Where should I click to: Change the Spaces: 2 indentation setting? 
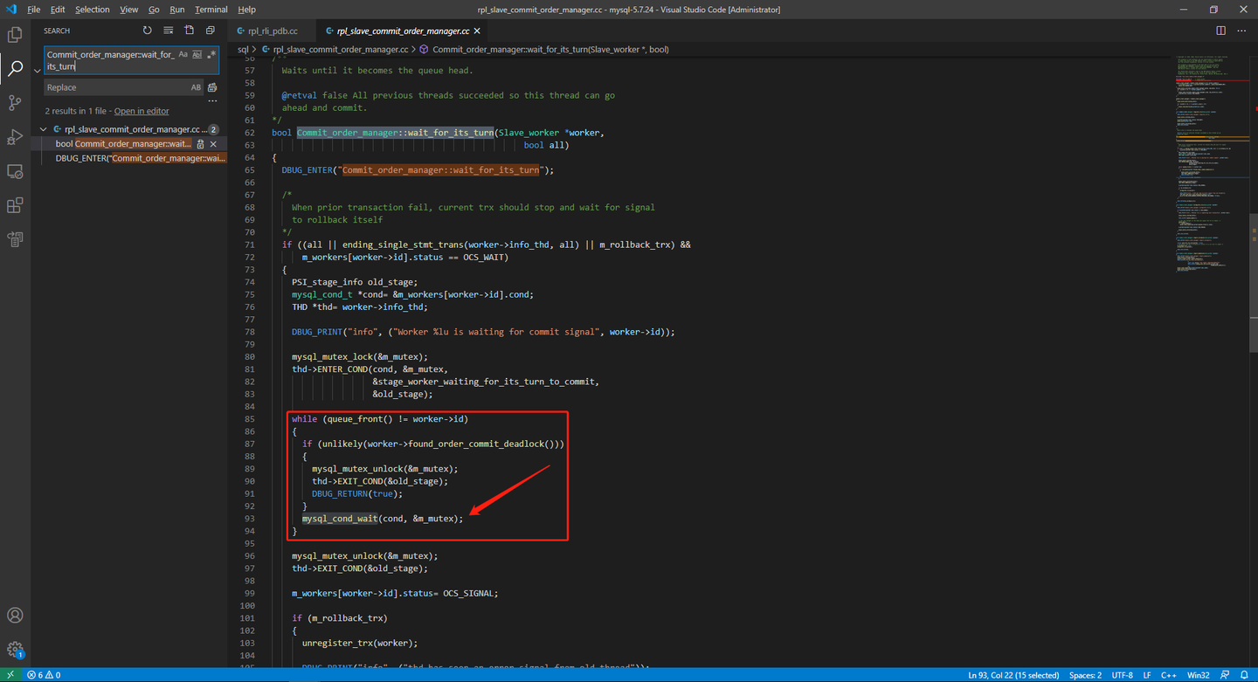[1085, 675]
